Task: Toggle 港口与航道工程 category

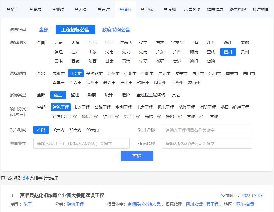Action: coord(235,107)
